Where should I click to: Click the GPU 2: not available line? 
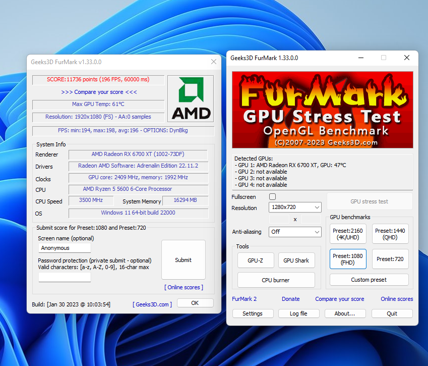261,172
